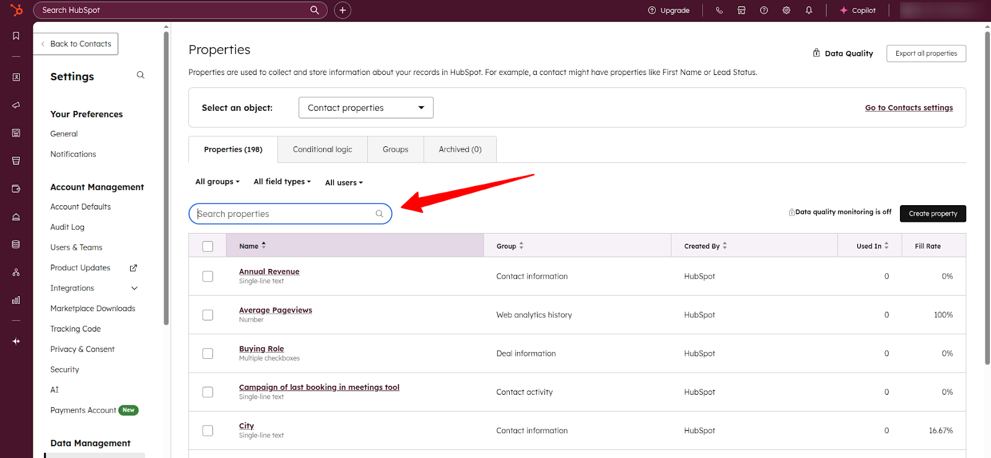Open the Breeze sparkle icon in left rail
This screenshot has width=991, height=458.
[x=16, y=341]
